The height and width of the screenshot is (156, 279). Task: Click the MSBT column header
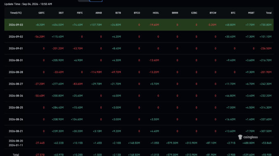[251, 13]
